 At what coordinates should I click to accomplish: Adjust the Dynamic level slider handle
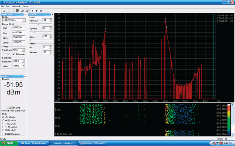pos(34,32)
